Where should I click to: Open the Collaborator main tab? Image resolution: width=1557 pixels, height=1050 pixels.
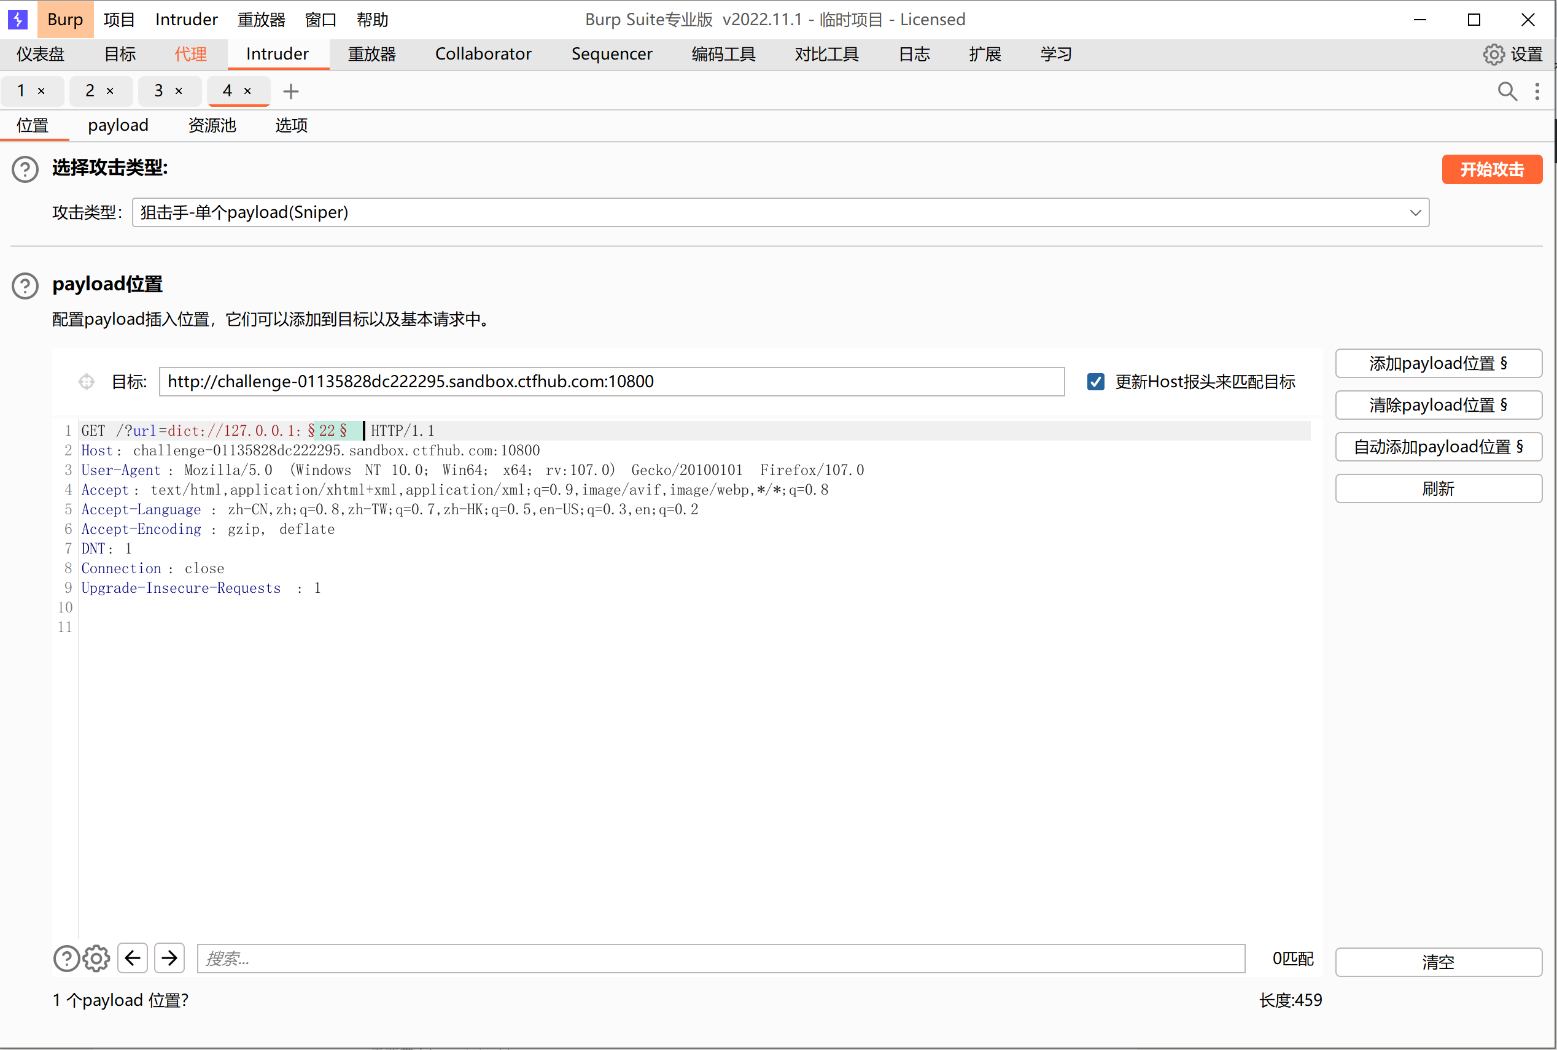(x=483, y=54)
